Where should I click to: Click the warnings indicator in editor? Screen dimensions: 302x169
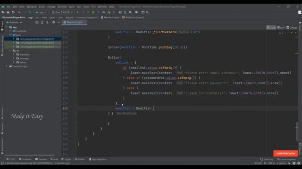coord(281,33)
